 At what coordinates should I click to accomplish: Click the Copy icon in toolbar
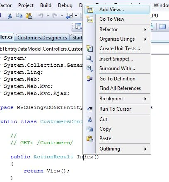click(19, 16)
